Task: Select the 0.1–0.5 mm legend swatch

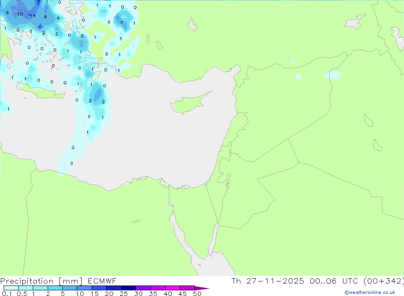Action: [11, 288]
